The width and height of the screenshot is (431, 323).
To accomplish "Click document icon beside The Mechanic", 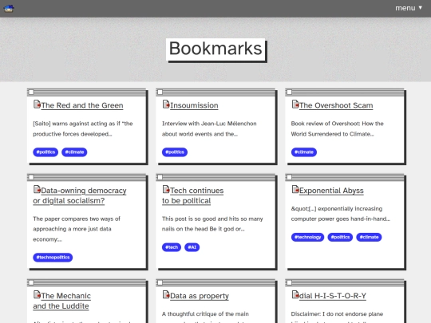I will point(37,295).
